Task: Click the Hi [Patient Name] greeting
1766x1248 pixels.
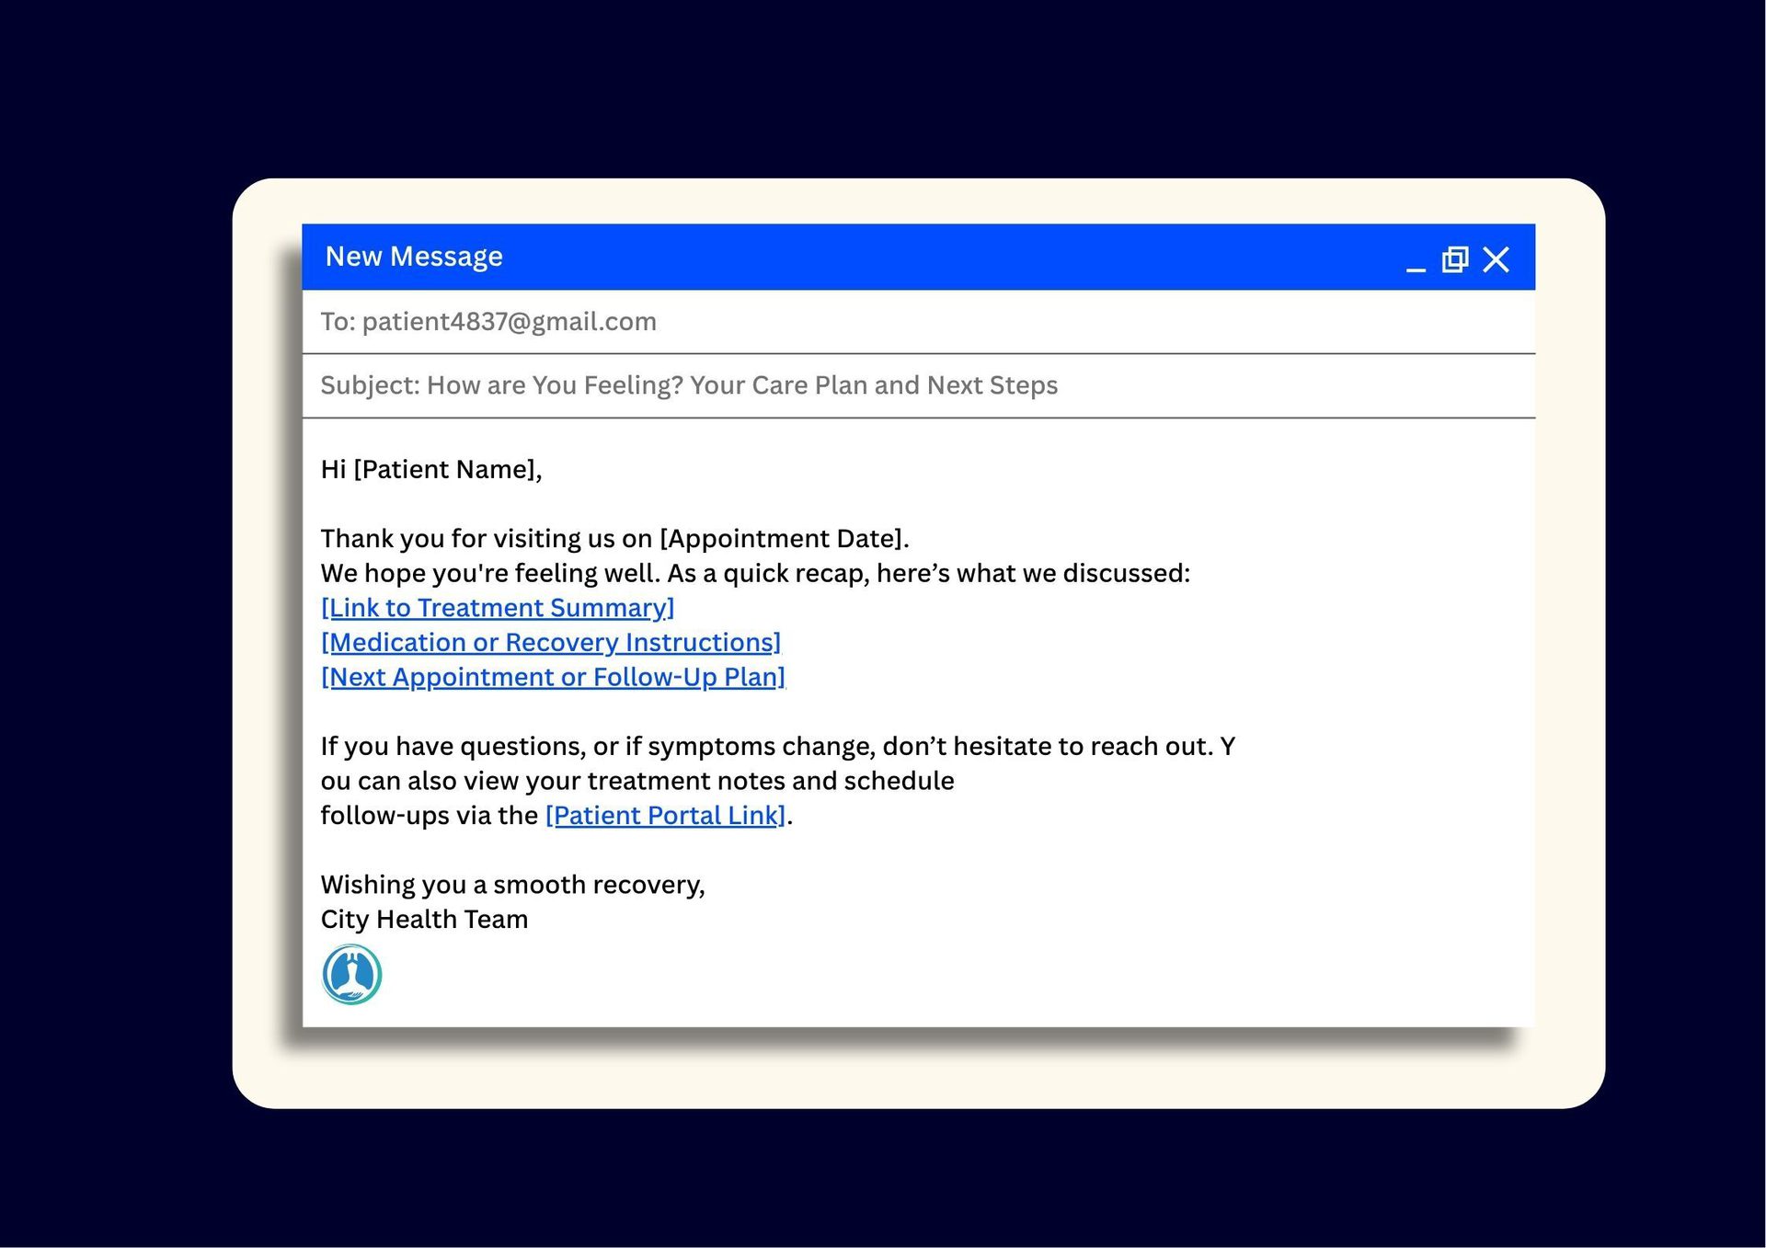Action: [x=431, y=470]
